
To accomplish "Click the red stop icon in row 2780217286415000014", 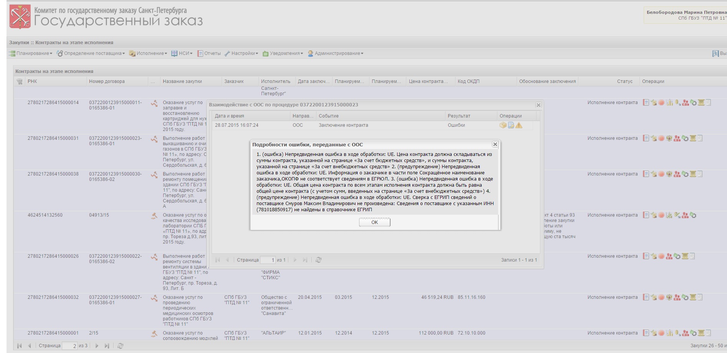I will pos(661,103).
